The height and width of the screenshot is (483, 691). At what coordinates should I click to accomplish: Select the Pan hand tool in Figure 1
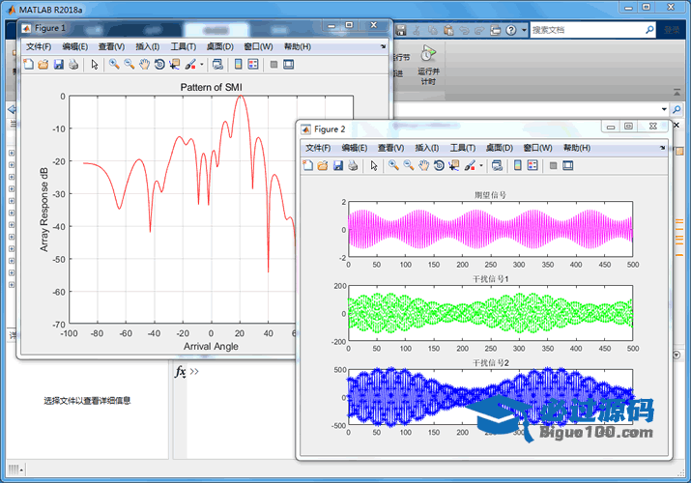coord(144,65)
